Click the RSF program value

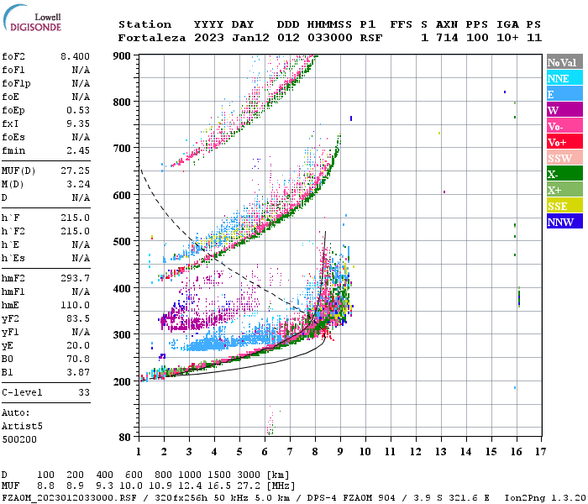pyautogui.click(x=371, y=38)
